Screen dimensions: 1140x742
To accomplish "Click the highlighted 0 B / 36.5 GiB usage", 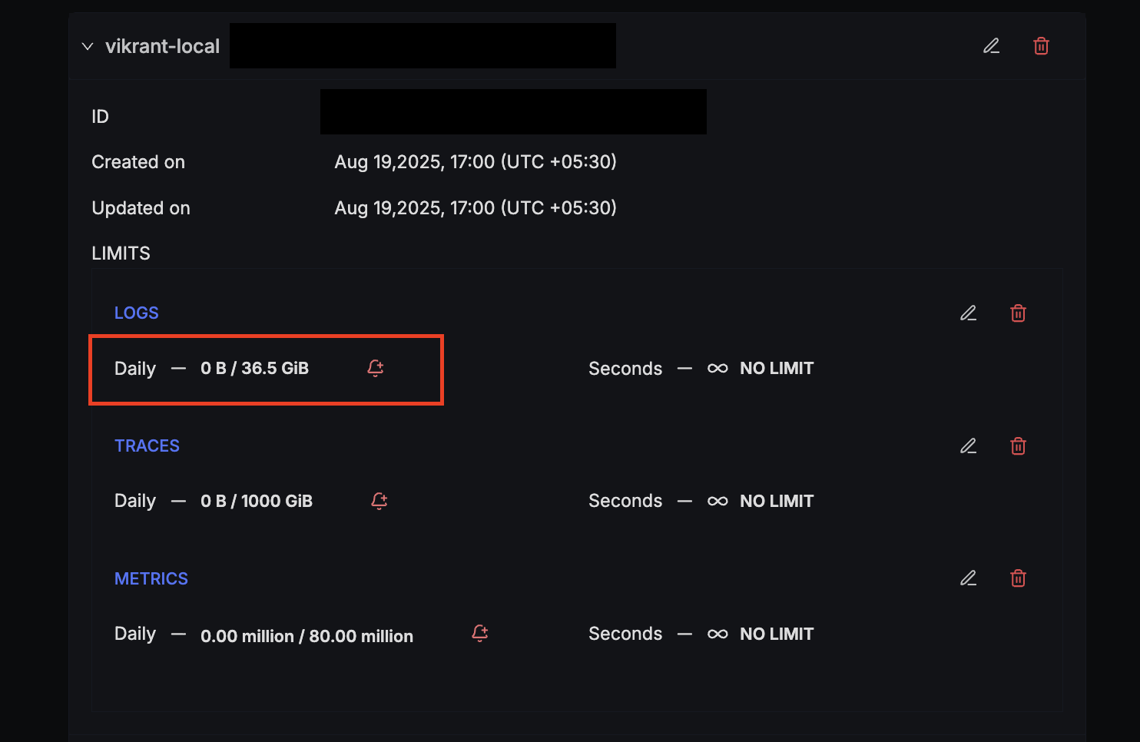I will click(254, 368).
